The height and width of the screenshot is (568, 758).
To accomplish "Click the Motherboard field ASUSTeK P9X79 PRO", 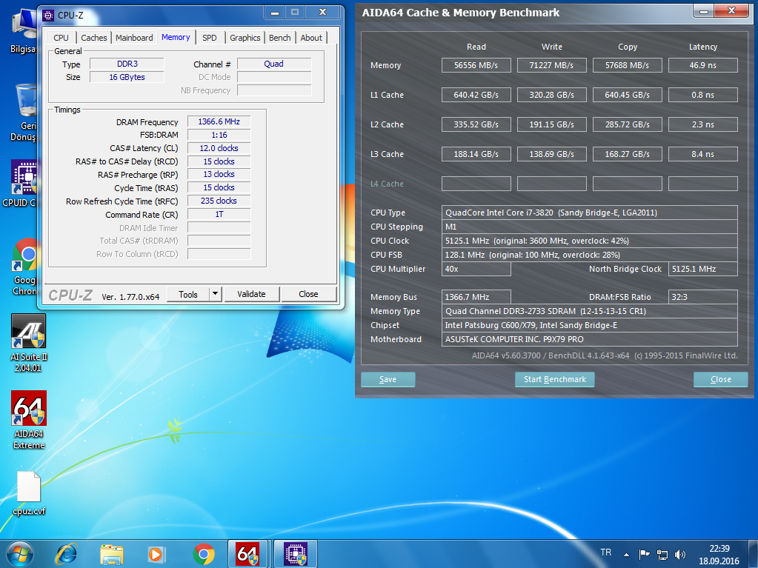I will point(590,339).
